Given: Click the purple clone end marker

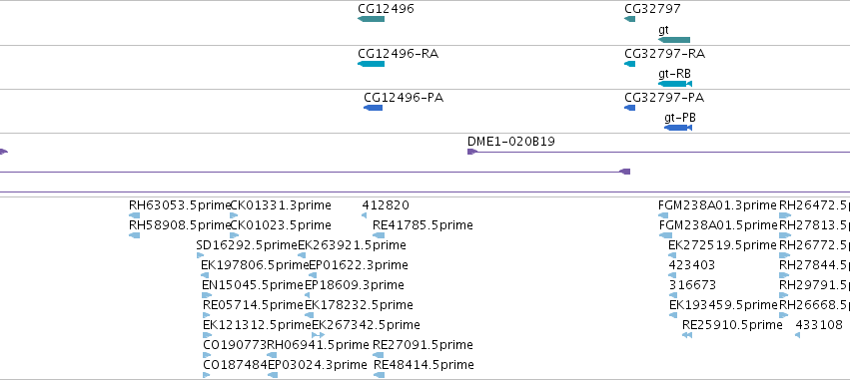Looking at the screenshot, I should 624,172.
